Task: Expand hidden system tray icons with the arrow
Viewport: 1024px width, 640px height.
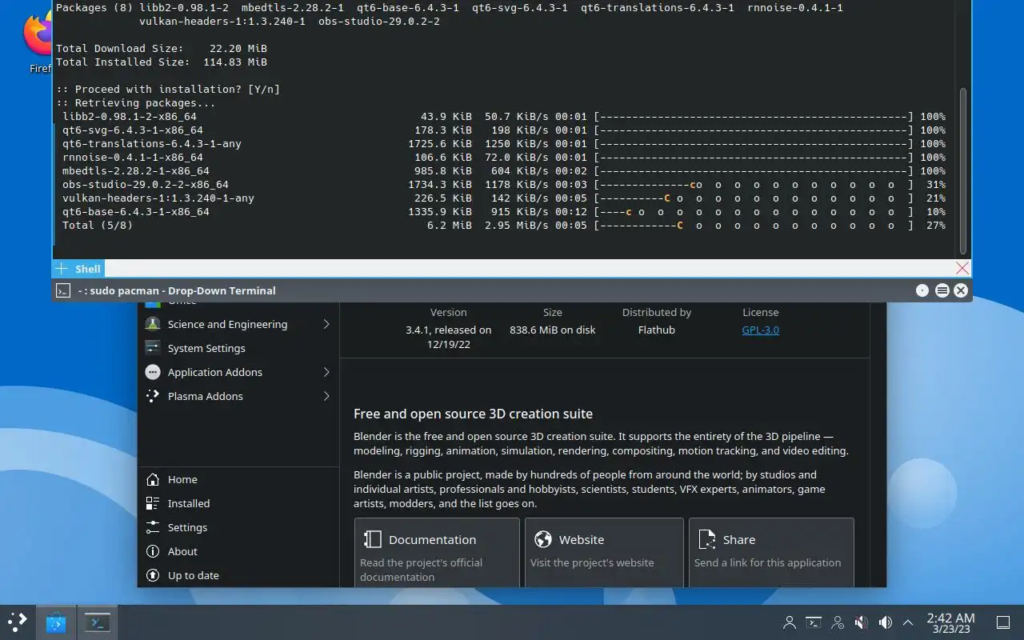Action: click(x=908, y=622)
